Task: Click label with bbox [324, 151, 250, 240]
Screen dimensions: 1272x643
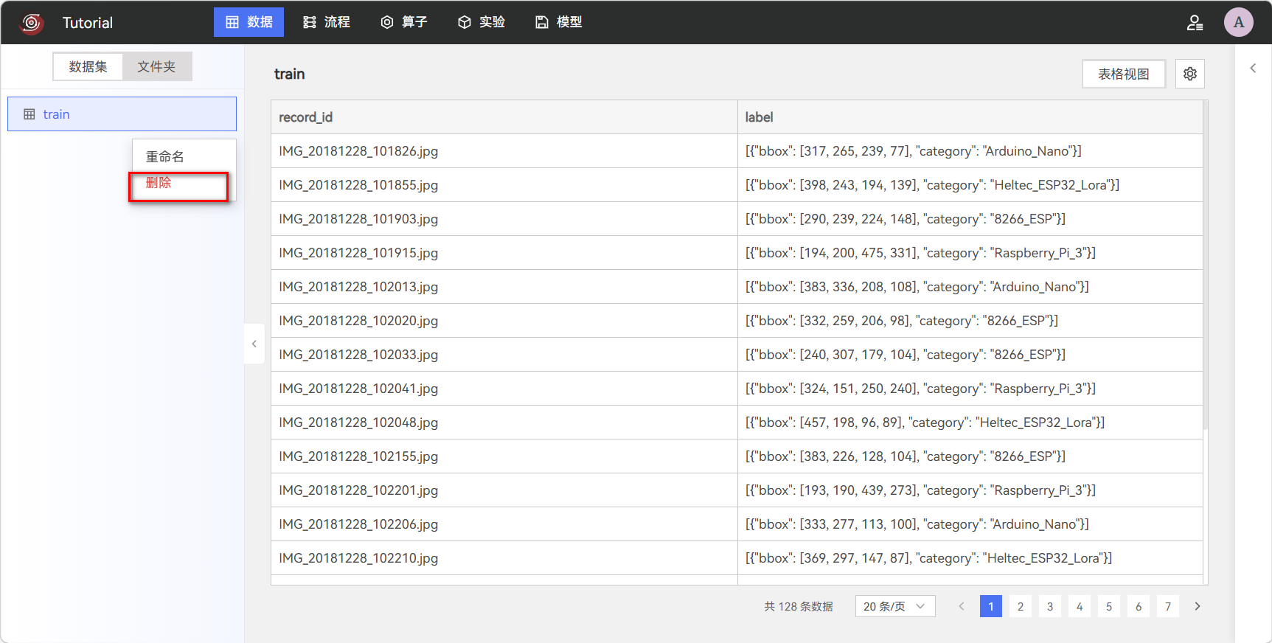Action: [x=970, y=389]
